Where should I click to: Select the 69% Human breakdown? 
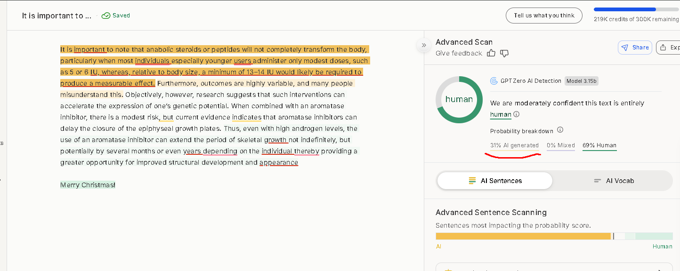coord(599,145)
